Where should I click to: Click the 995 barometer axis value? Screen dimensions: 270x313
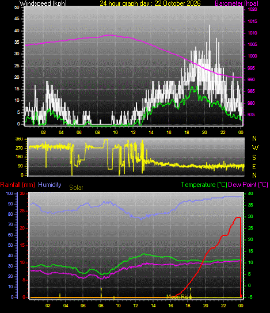click(251, 68)
